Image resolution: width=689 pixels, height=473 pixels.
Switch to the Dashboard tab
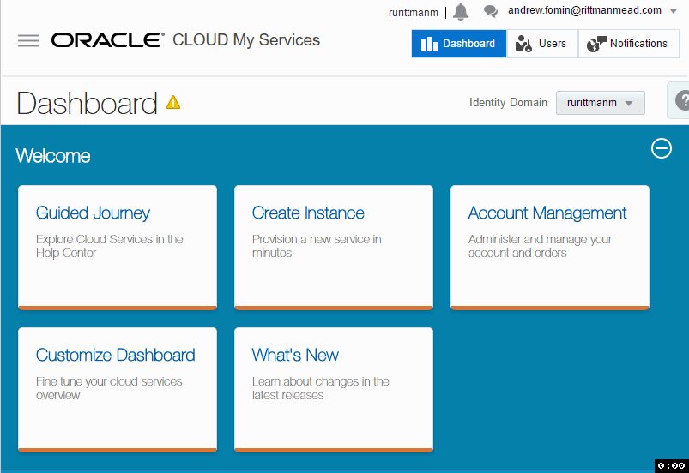point(459,44)
